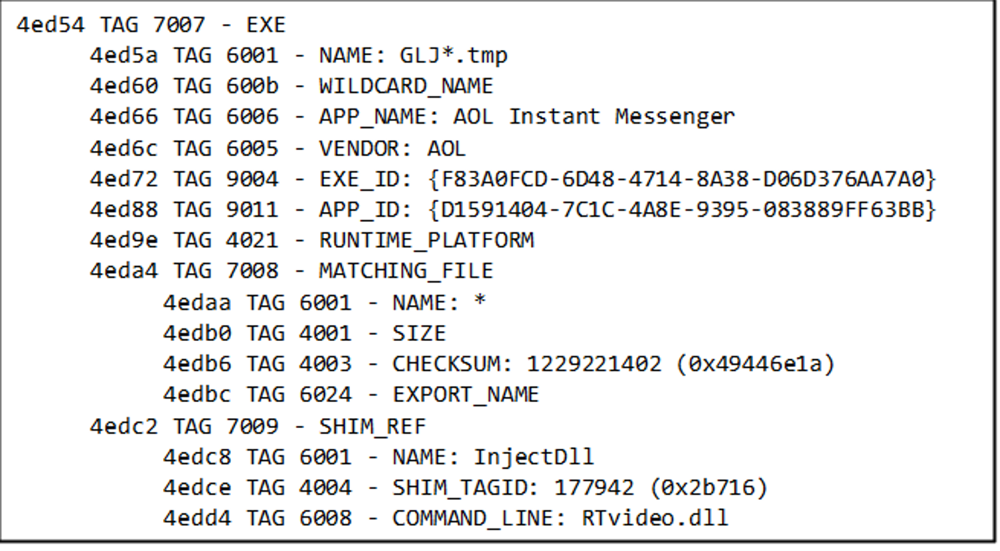Click the SIZE tag 4001 line

pyautogui.click(x=305, y=333)
